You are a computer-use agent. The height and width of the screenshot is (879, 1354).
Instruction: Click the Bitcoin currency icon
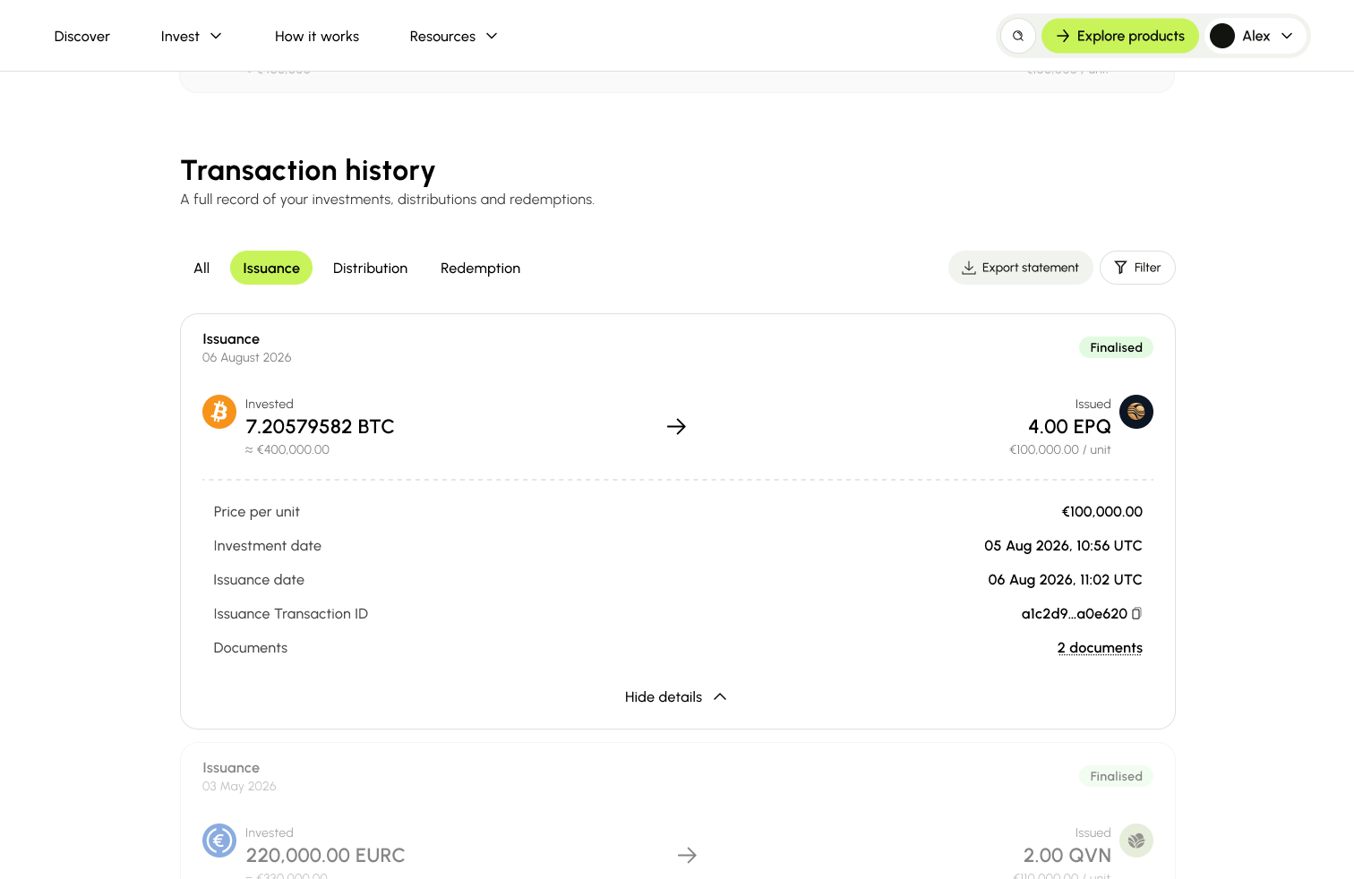(219, 412)
